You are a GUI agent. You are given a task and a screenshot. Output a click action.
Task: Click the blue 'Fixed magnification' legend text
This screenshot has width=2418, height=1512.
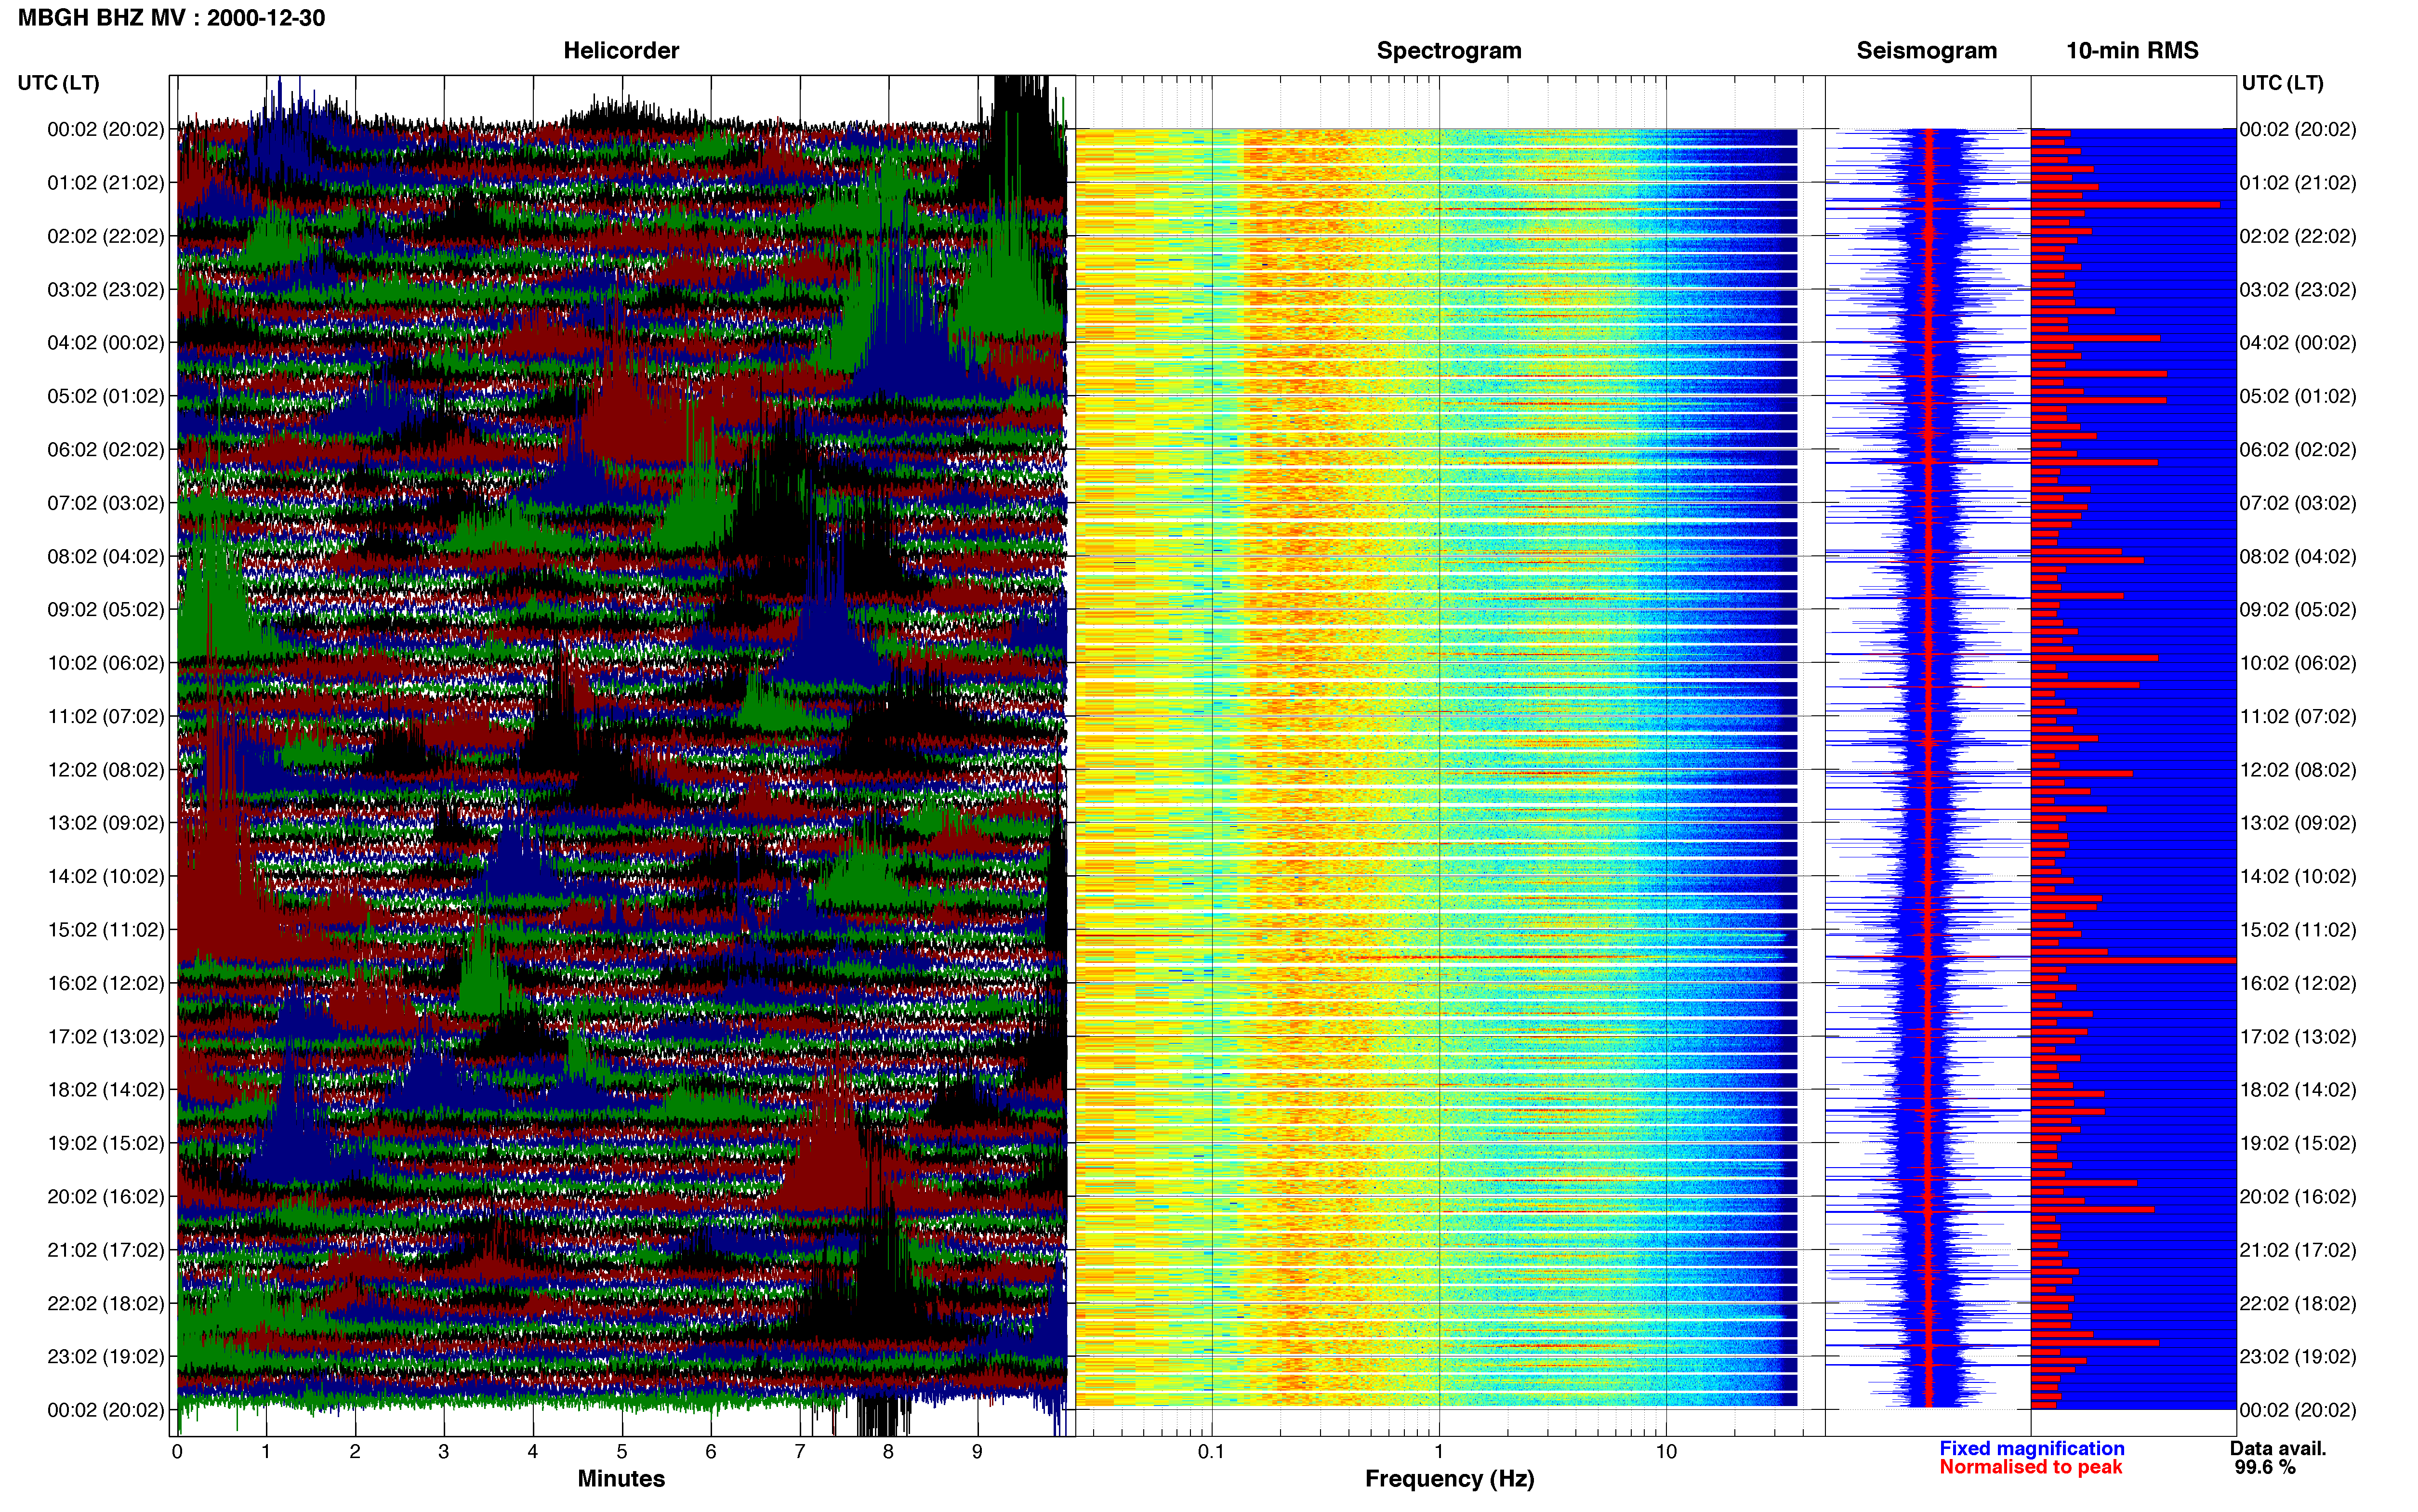click(x=2032, y=1448)
